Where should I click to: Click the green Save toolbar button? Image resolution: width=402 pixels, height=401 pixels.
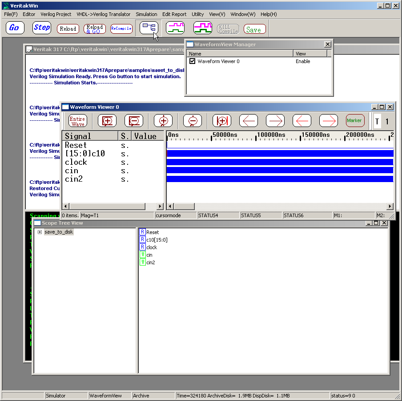(x=254, y=29)
